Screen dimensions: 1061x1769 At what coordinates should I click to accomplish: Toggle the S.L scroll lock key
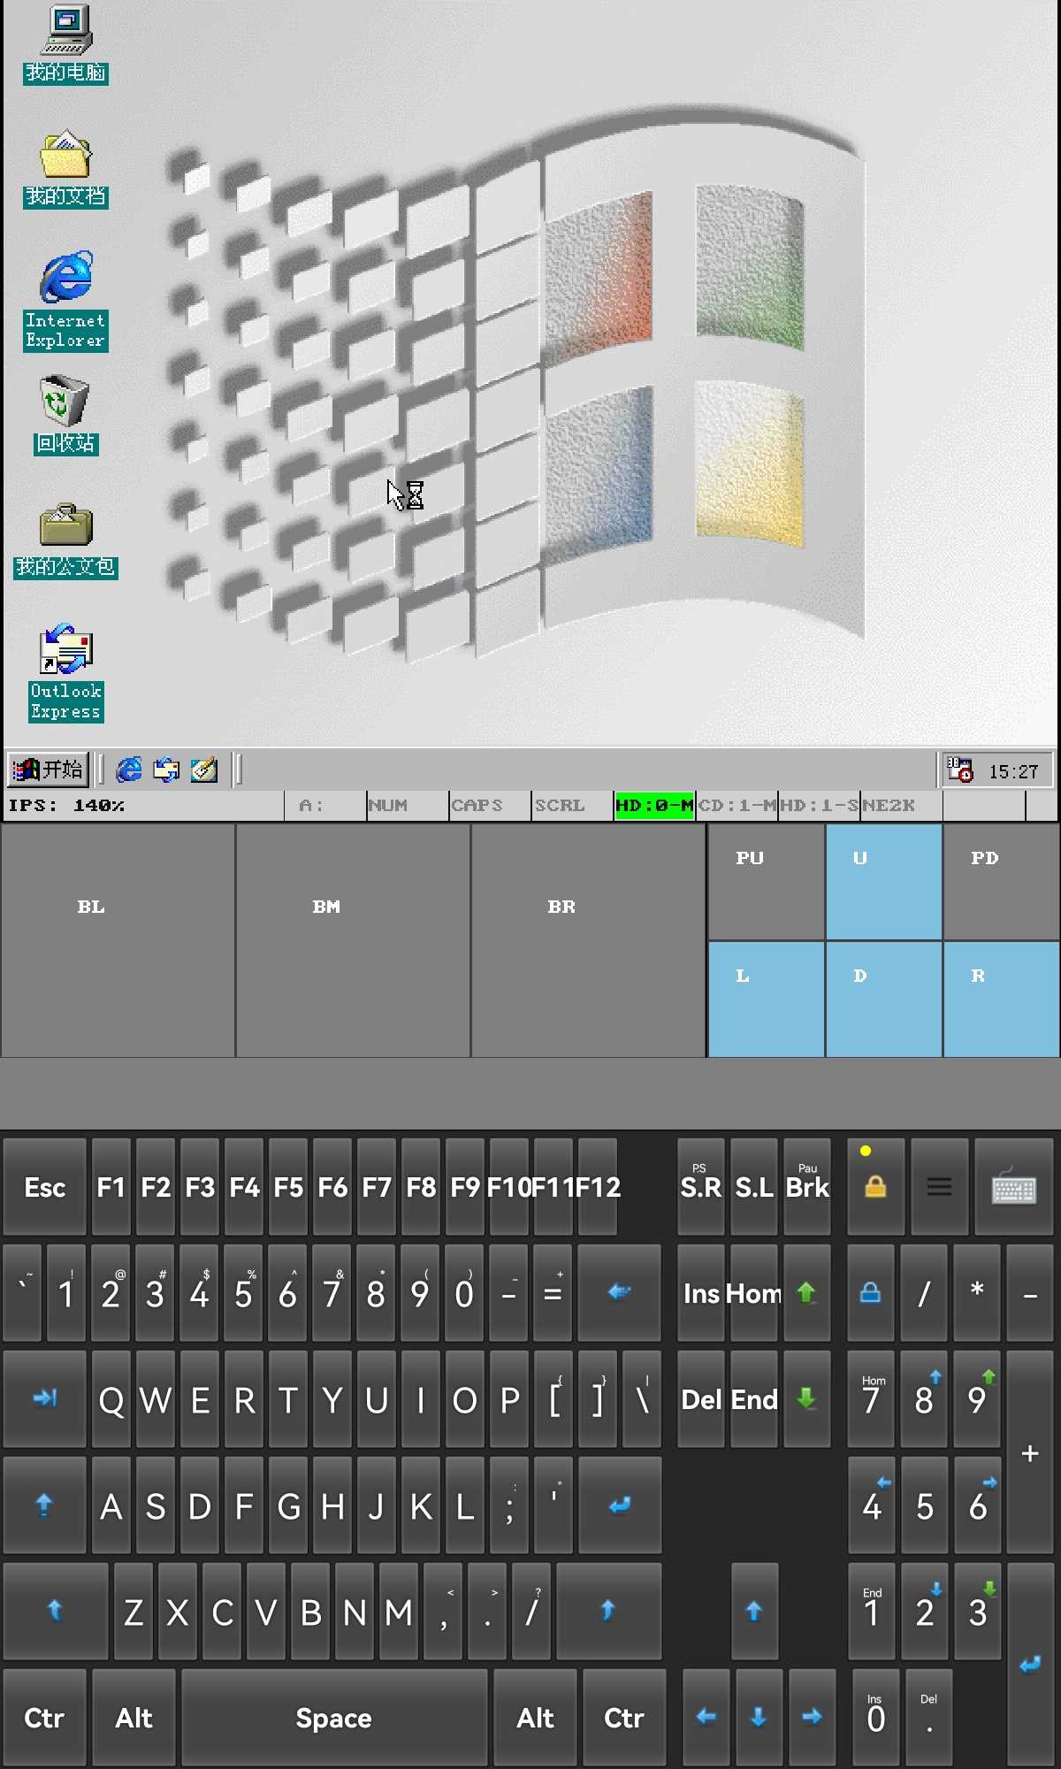click(x=754, y=1187)
